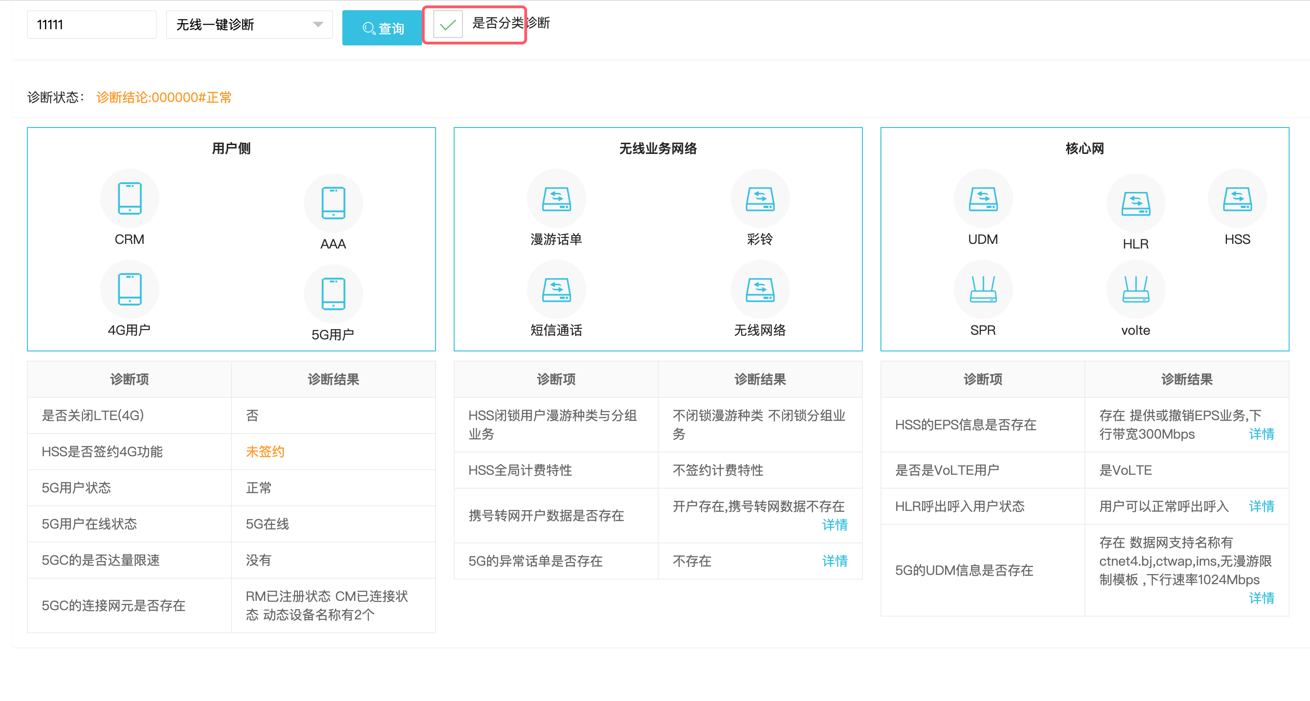Open 详情 for HLR呼出呼入用户状态

(x=1262, y=506)
